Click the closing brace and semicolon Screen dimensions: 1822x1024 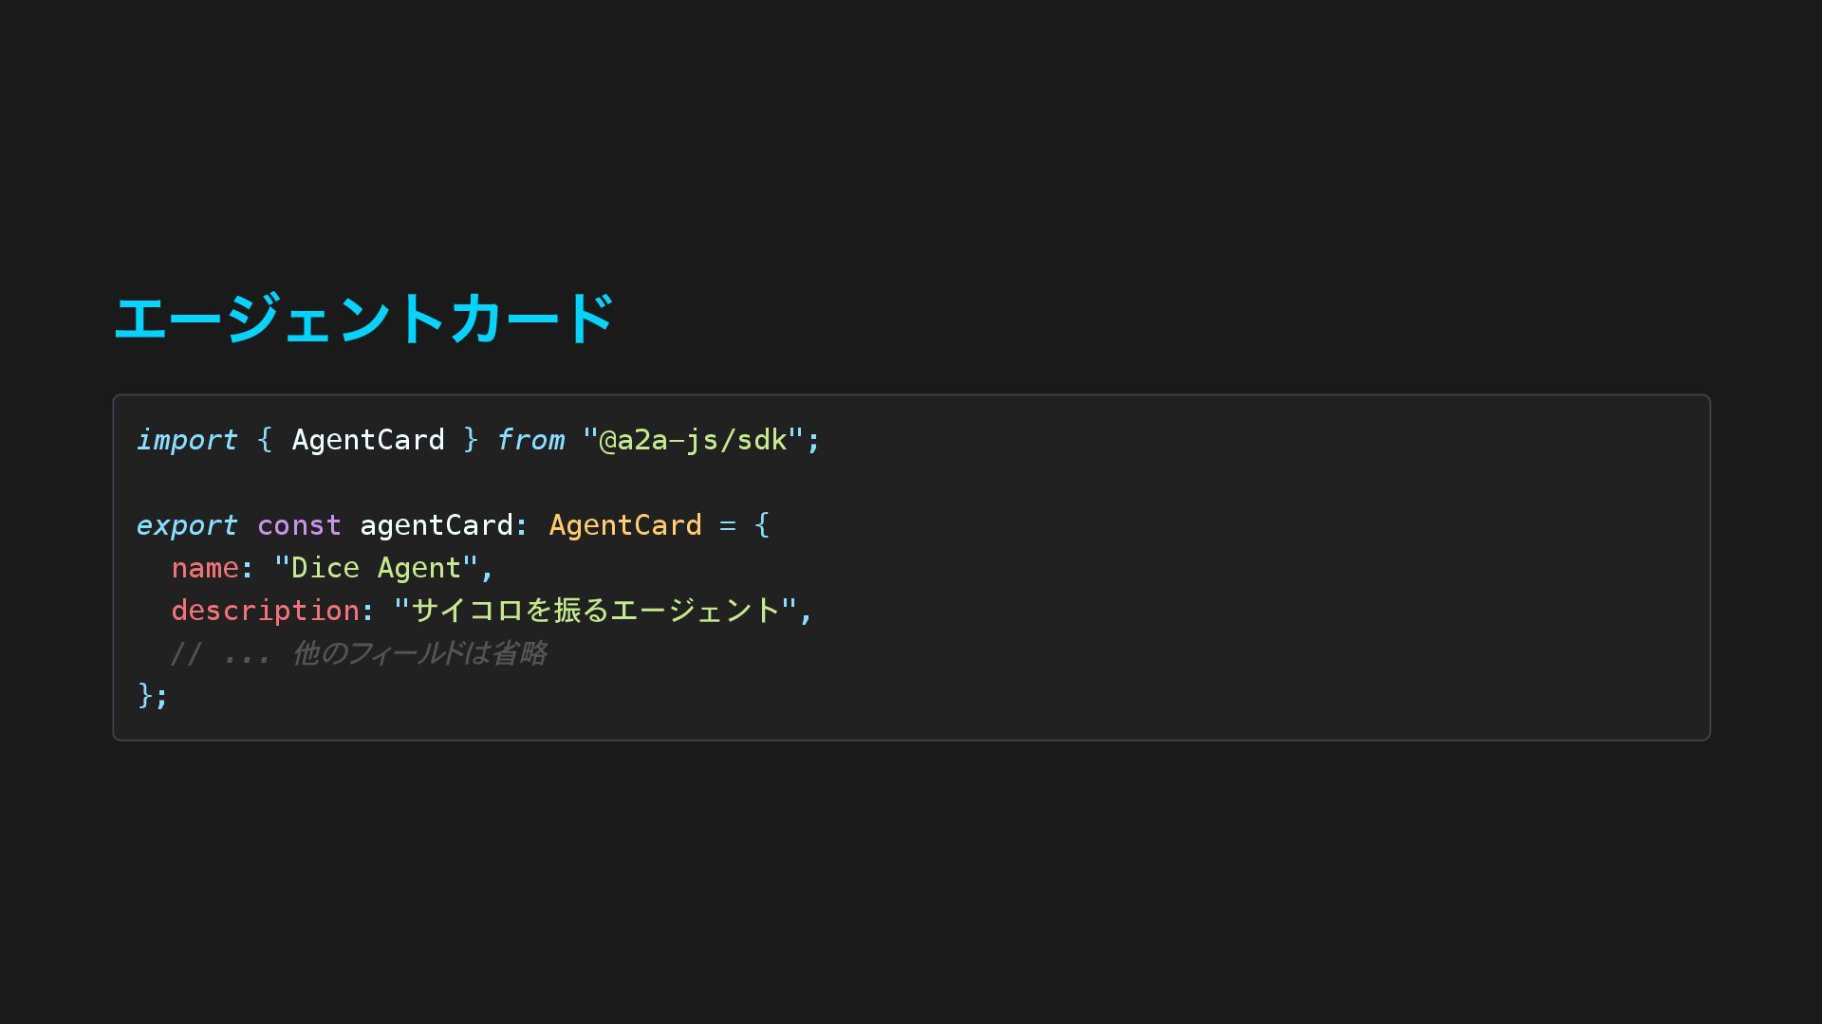pyautogui.click(x=153, y=696)
